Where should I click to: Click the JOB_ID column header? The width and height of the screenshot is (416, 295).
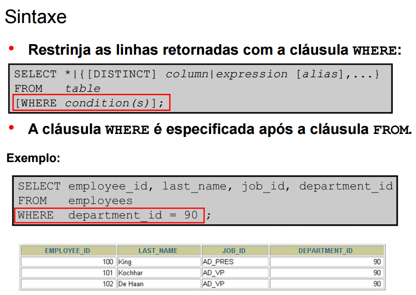coord(234,251)
